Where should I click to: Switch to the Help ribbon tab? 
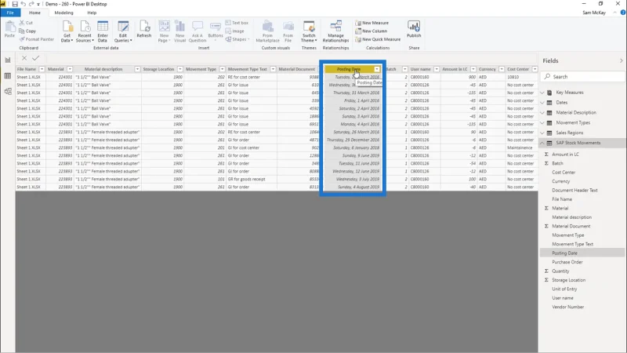click(x=92, y=13)
